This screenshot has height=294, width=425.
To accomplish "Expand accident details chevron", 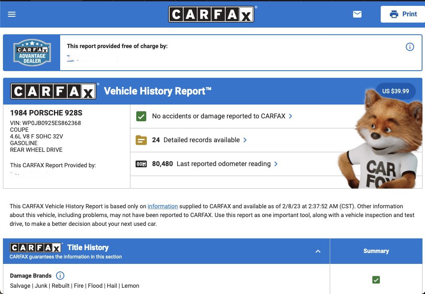I will coord(290,116).
